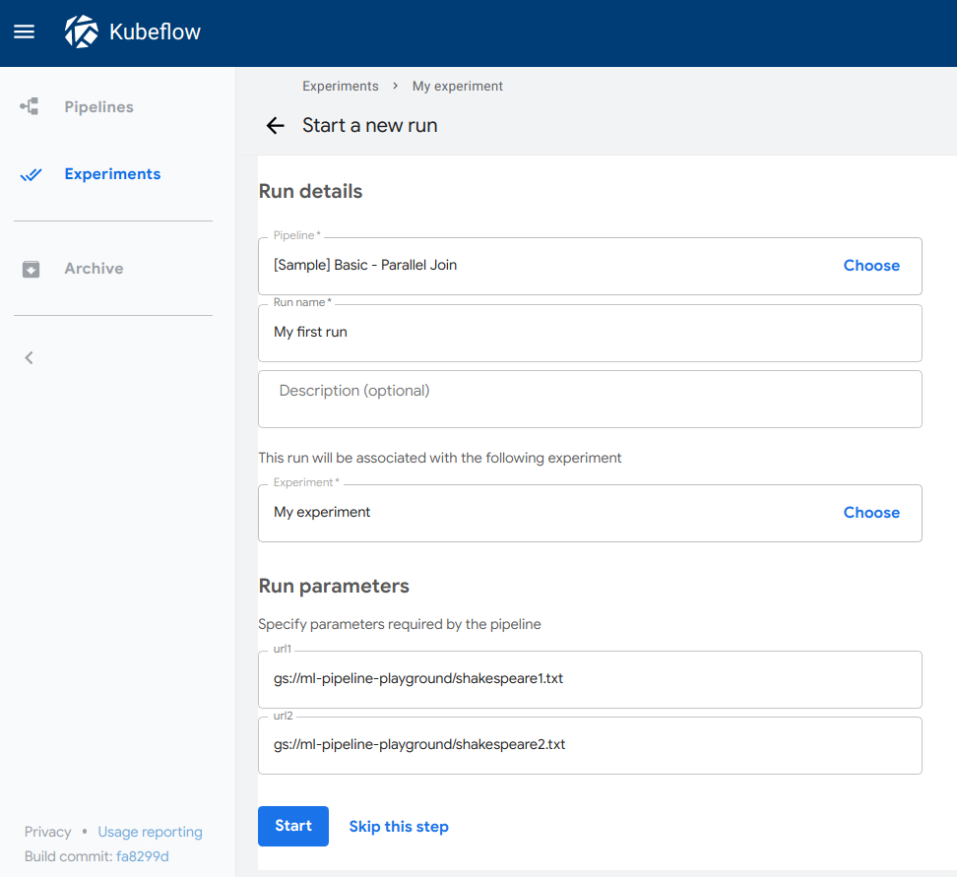Click the Experiments breadcrumb link
Viewport: 957px width, 877px height.
341,87
